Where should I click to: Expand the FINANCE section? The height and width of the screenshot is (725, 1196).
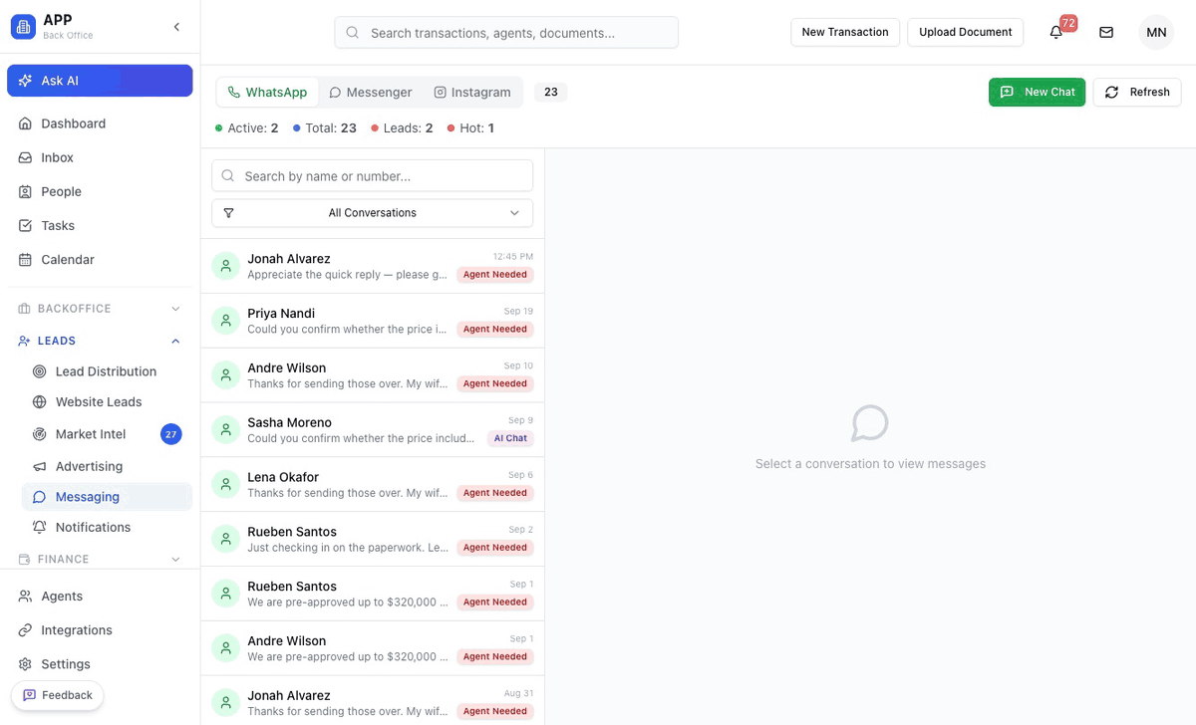(x=100, y=559)
